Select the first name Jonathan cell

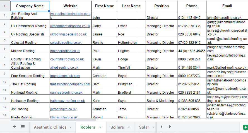(104, 107)
